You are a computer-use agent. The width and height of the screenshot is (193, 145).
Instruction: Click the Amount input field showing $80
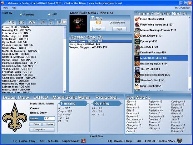pyautogui.click(x=49, y=119)
